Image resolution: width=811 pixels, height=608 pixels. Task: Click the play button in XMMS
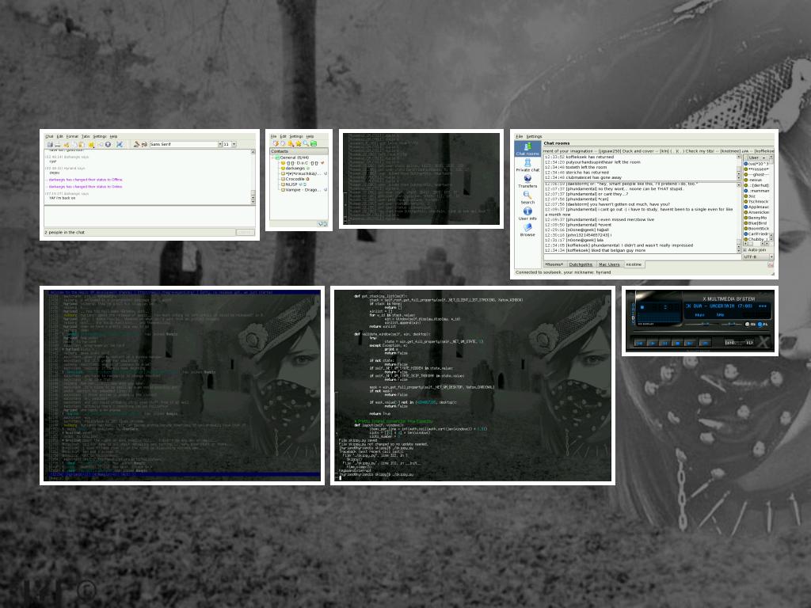click(653, 344)
